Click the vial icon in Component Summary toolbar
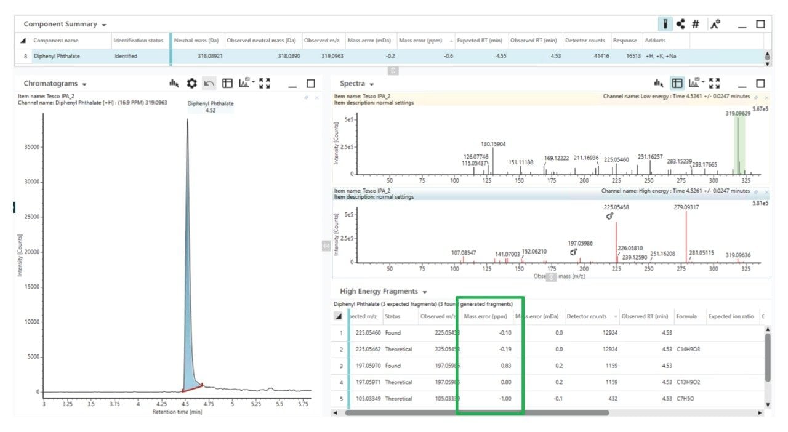 pyautogui.click(x=664, y=24)
